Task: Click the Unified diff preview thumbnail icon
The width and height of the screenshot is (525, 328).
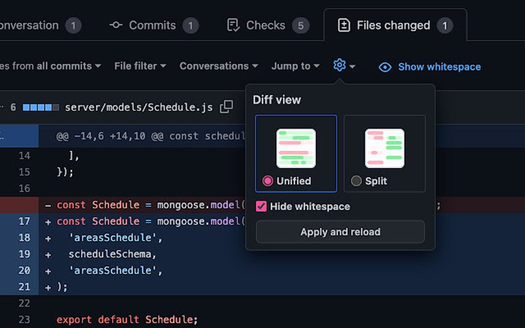Action: tap(295, 148)
